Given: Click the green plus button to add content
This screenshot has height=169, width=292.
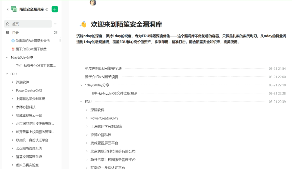Looking at the screenshot, I should coord(55,9).
